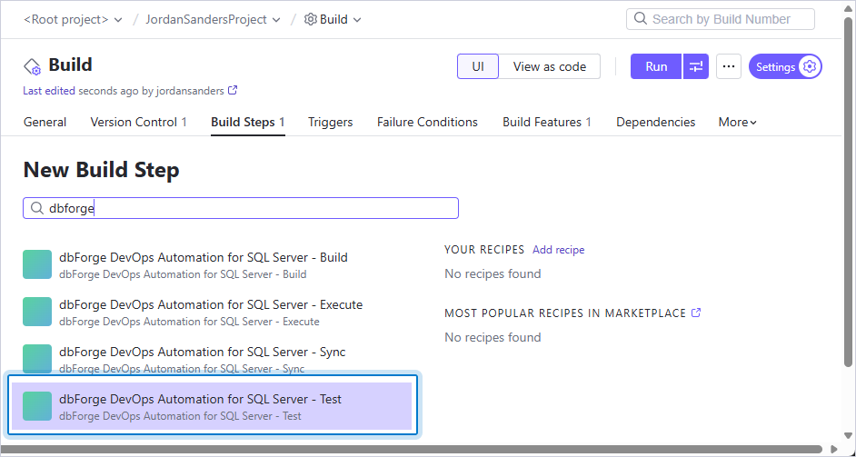This screenshot has height=457, width=856.
Task: Select the dbForge Execute step icon
Action: point(37,312)
